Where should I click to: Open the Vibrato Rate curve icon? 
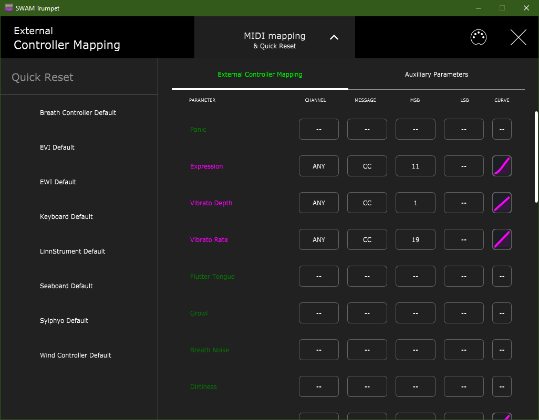pos(502,239)
